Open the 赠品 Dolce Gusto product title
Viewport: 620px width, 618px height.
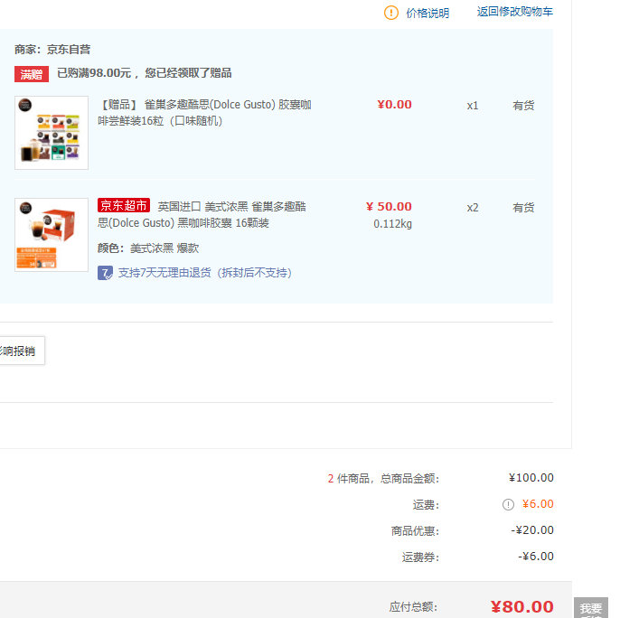[x=204, y=113]
